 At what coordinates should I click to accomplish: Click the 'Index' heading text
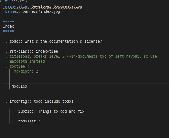pyautogui.click(x=8, y=26)
